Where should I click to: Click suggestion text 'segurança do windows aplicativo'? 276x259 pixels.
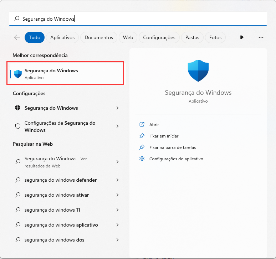click(x=61, y=225)
